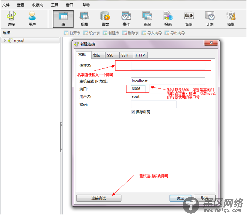Viewport: 247px width, 215px height.
Task: Open the 查看 (View) menu
Action: pos(21,5)
